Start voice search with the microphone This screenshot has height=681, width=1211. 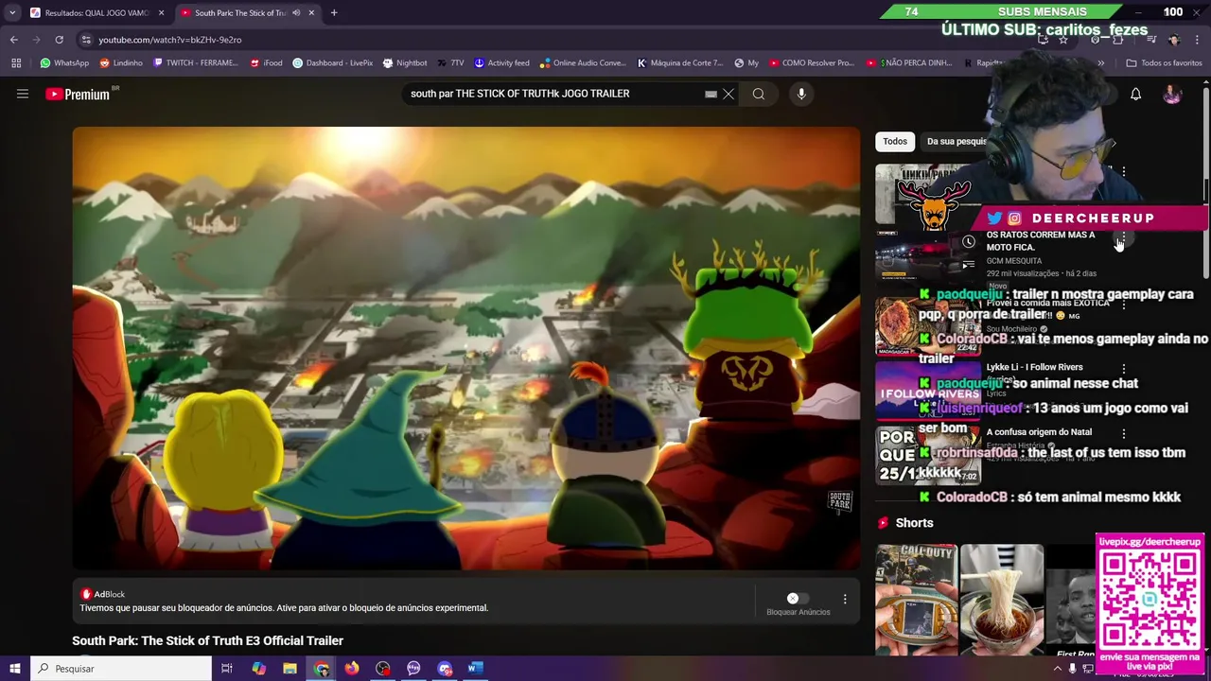click(801, 94)
